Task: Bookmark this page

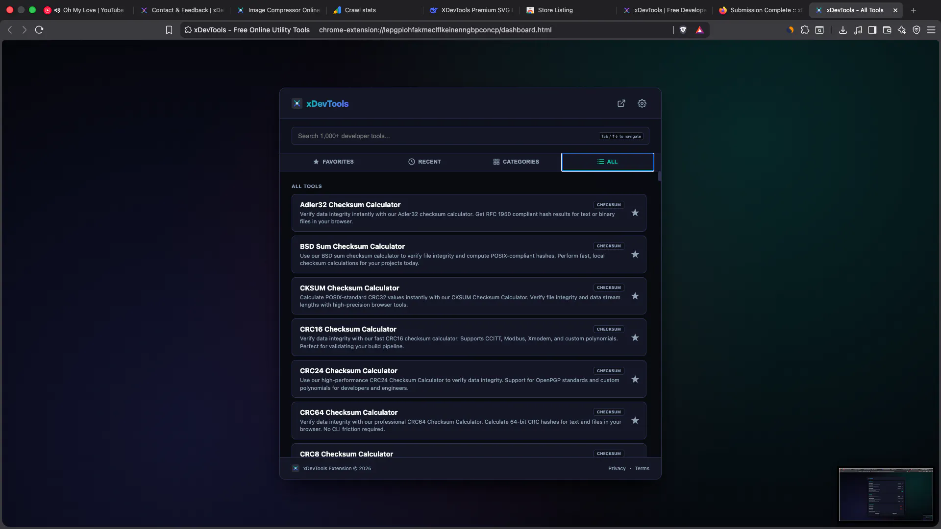Action: click(x=169, y=30)
